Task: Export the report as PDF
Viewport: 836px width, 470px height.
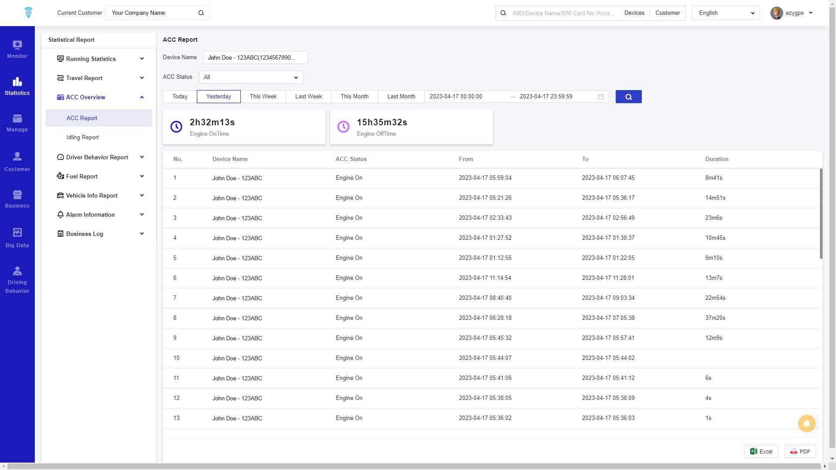Action: [800, 451]
